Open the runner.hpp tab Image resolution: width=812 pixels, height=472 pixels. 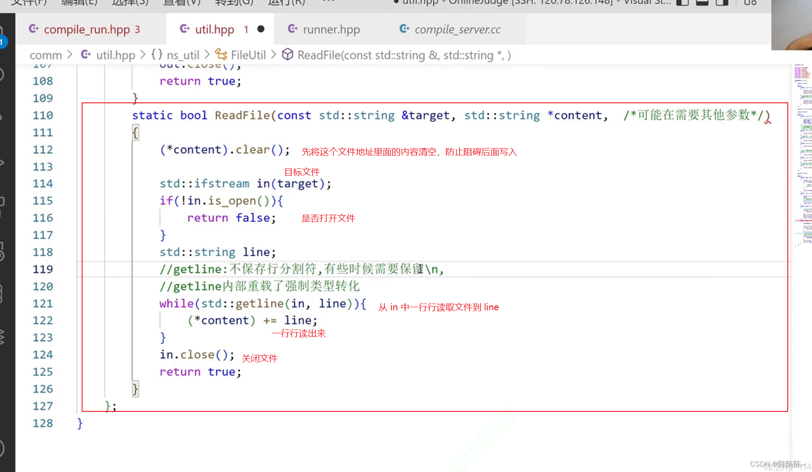click(x=331, y=29)
